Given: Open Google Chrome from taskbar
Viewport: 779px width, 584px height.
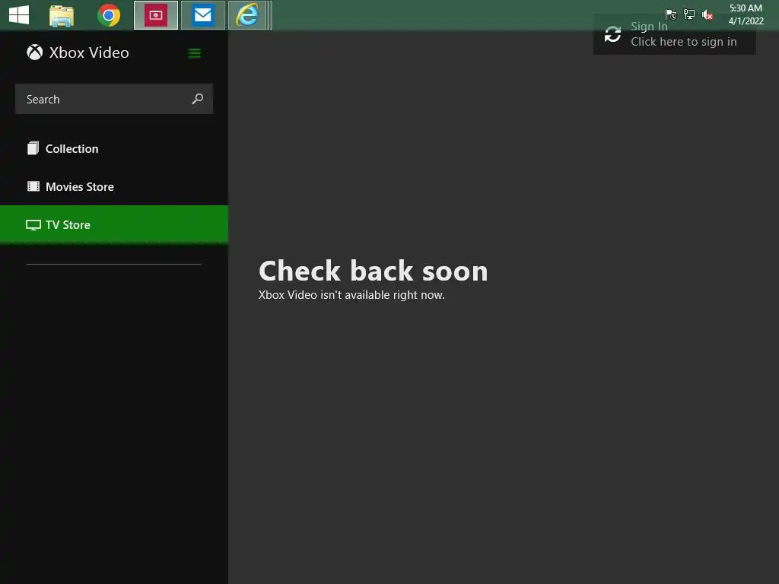Looking at the screenshot, I should click(x=109, y=15).
